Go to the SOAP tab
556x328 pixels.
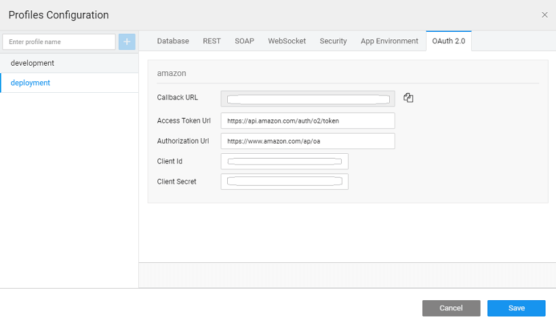(244, 41)
